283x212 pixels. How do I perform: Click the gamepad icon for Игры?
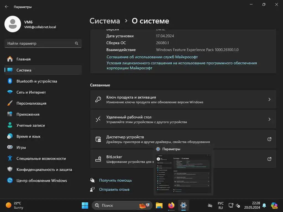pyautogui.click(x=10, y=147)
